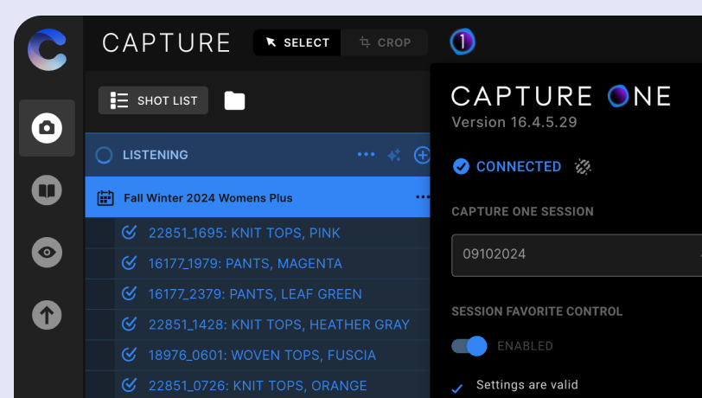Open the Capture One Session dropdown 09102024
The image size is (702, 398).
577,255
